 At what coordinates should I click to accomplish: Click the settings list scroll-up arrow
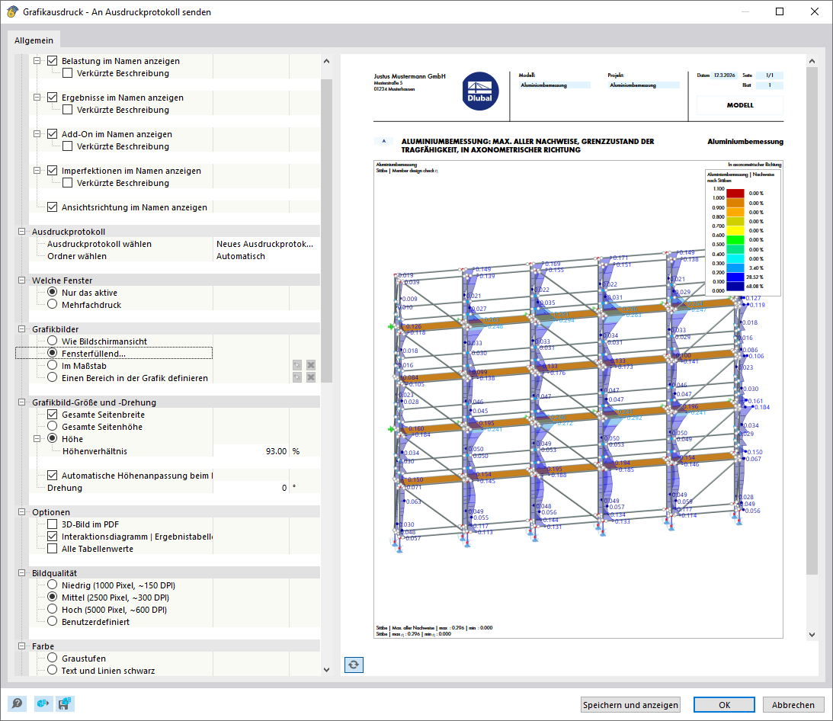pyautogui.click(x=326, y=61)
